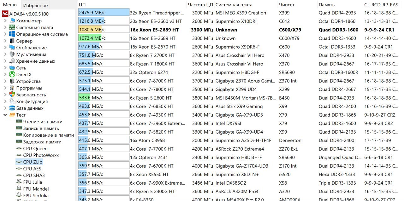
Task: Click the CPU Queen chip icon
Action: [x=19, y=148]
